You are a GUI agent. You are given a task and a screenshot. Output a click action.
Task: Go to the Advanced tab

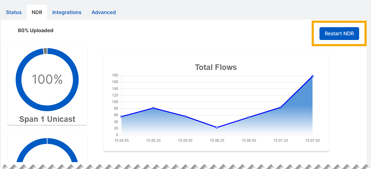[x=104, y=12]
